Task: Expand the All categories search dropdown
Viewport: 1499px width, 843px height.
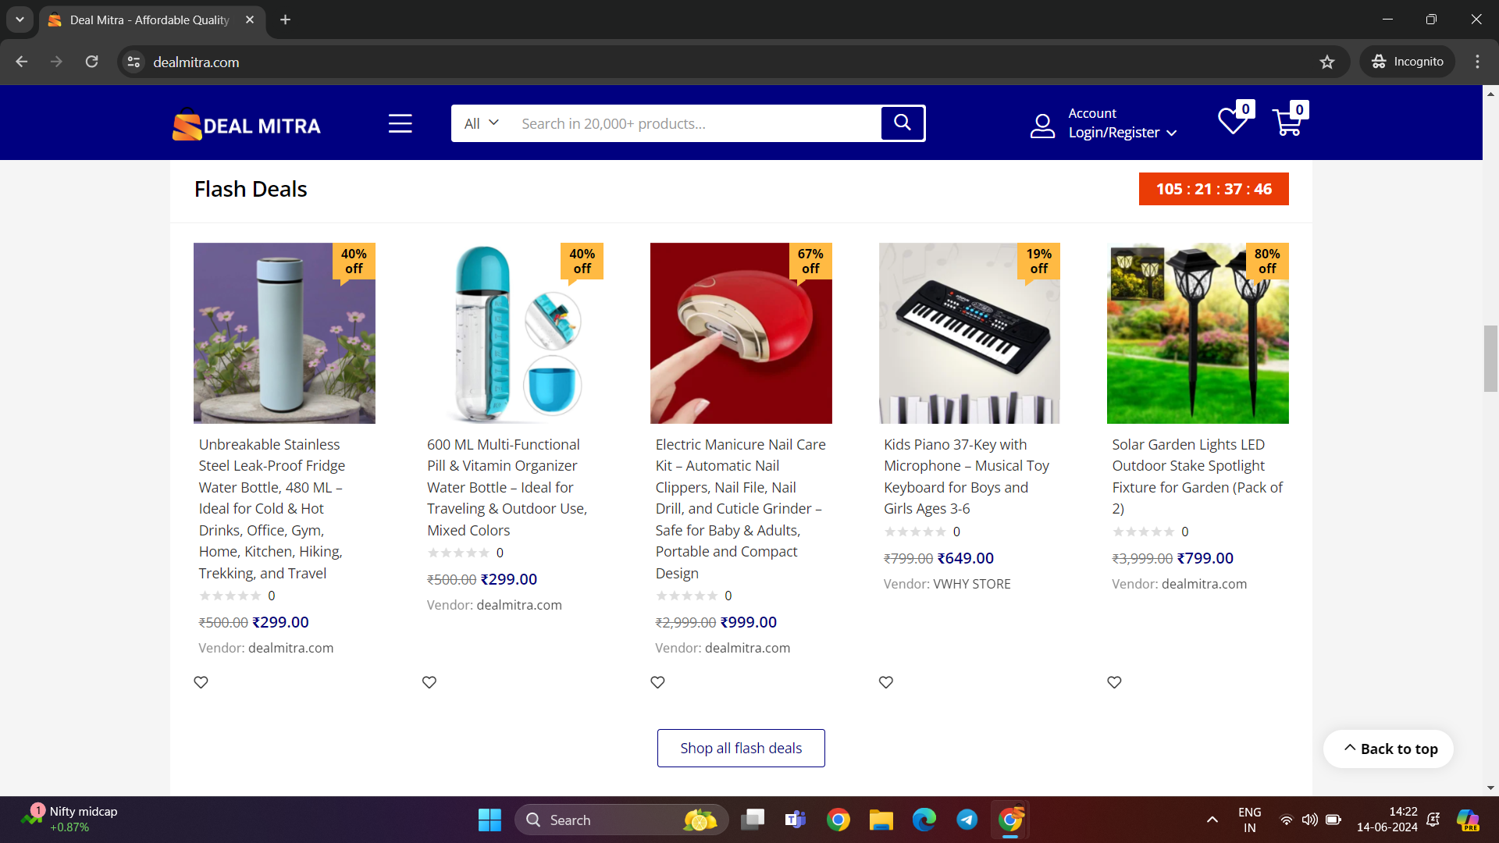Action: [x=481, y=123]
